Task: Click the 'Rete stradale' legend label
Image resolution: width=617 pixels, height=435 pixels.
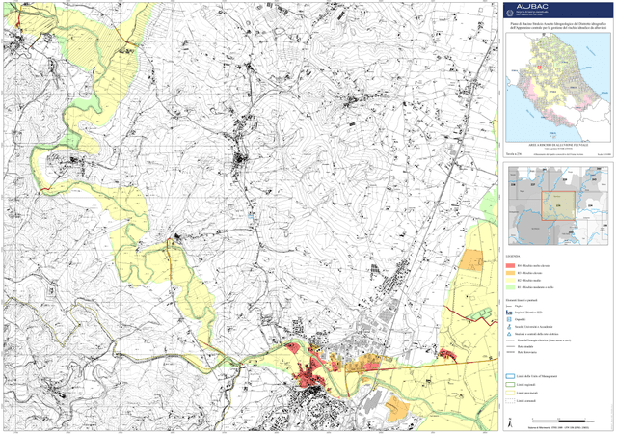Action: pyautogui.click(x=525, y=347)
